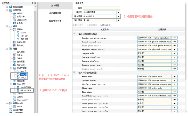This screenshot has height=116, width=188.
Task: Toggle the 虚轴模式 checkbox
Action: pos(74,25)
